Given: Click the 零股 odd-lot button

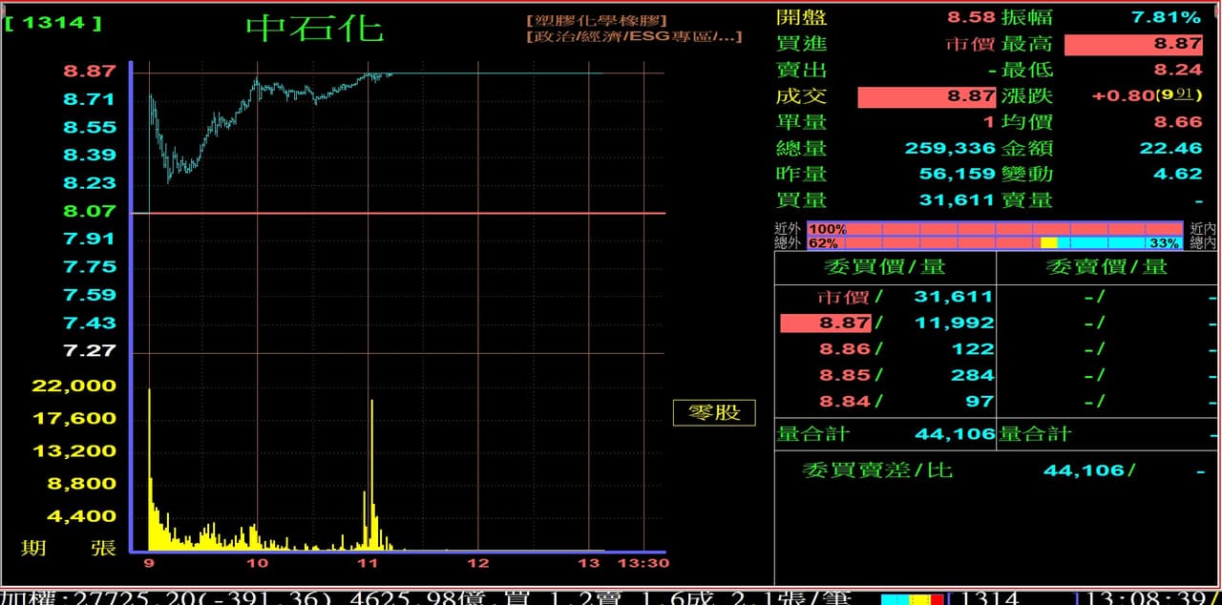Looking at the screenshot, I should (x=714, y=412).
